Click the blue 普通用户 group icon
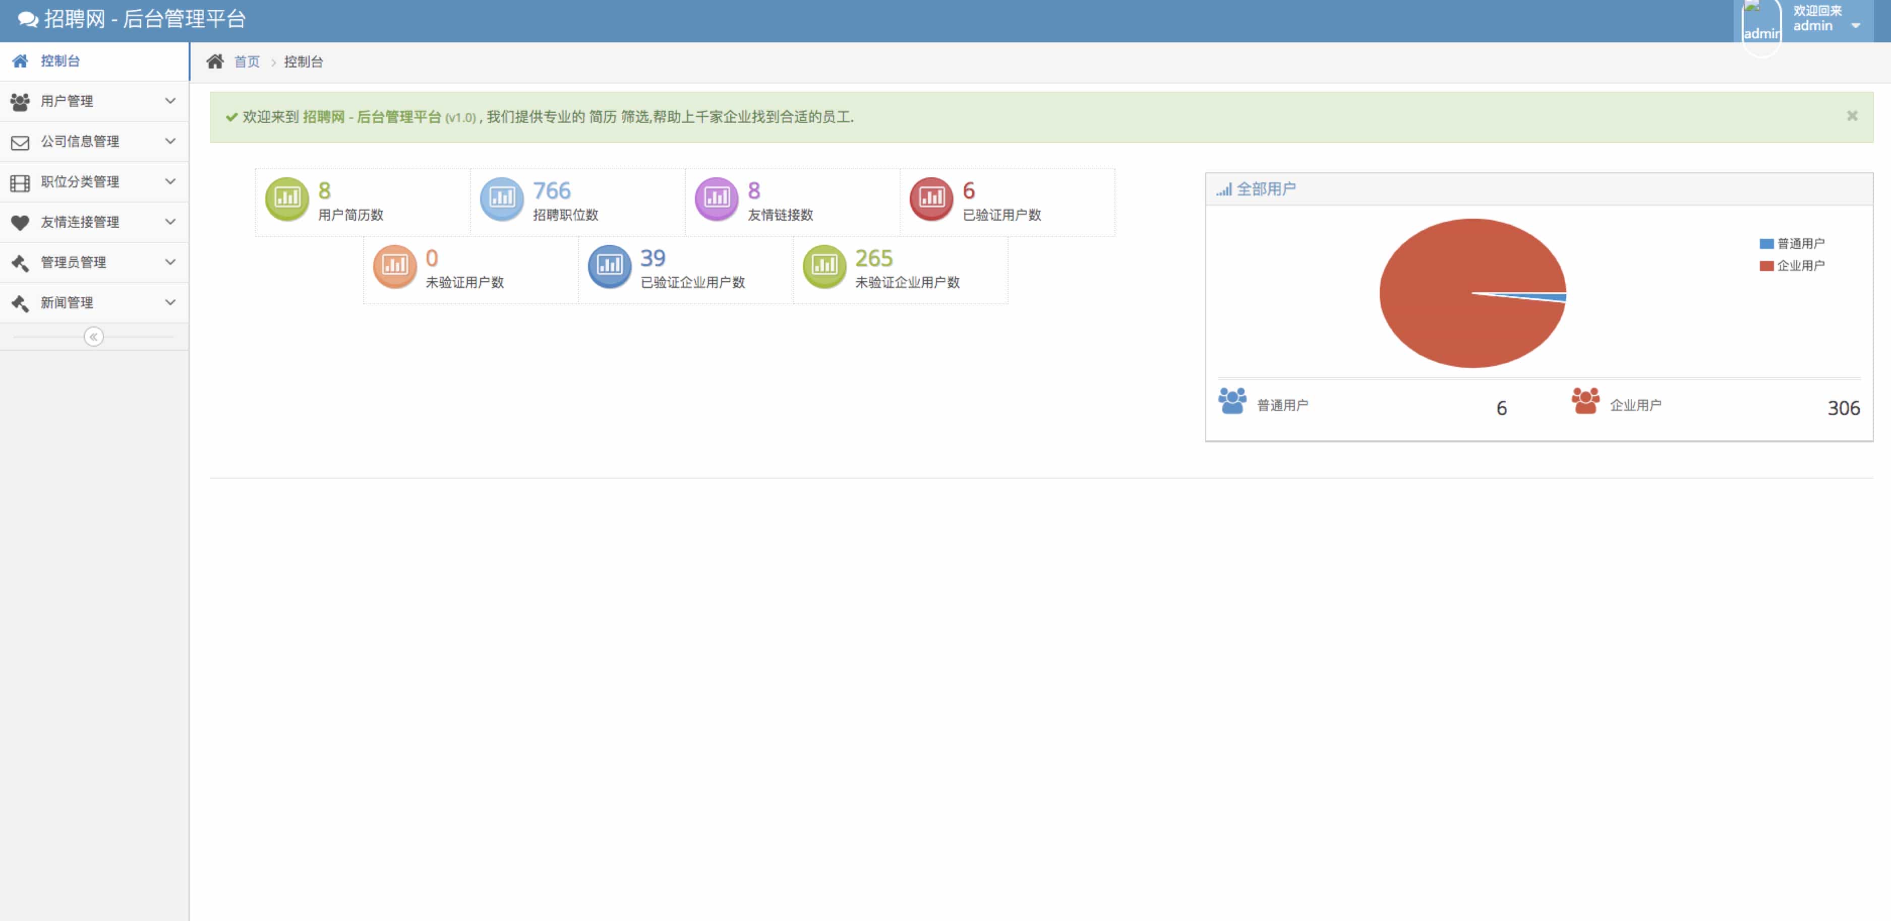Viewport: 1891px width, 921px height. click(x=1232, y=401)
